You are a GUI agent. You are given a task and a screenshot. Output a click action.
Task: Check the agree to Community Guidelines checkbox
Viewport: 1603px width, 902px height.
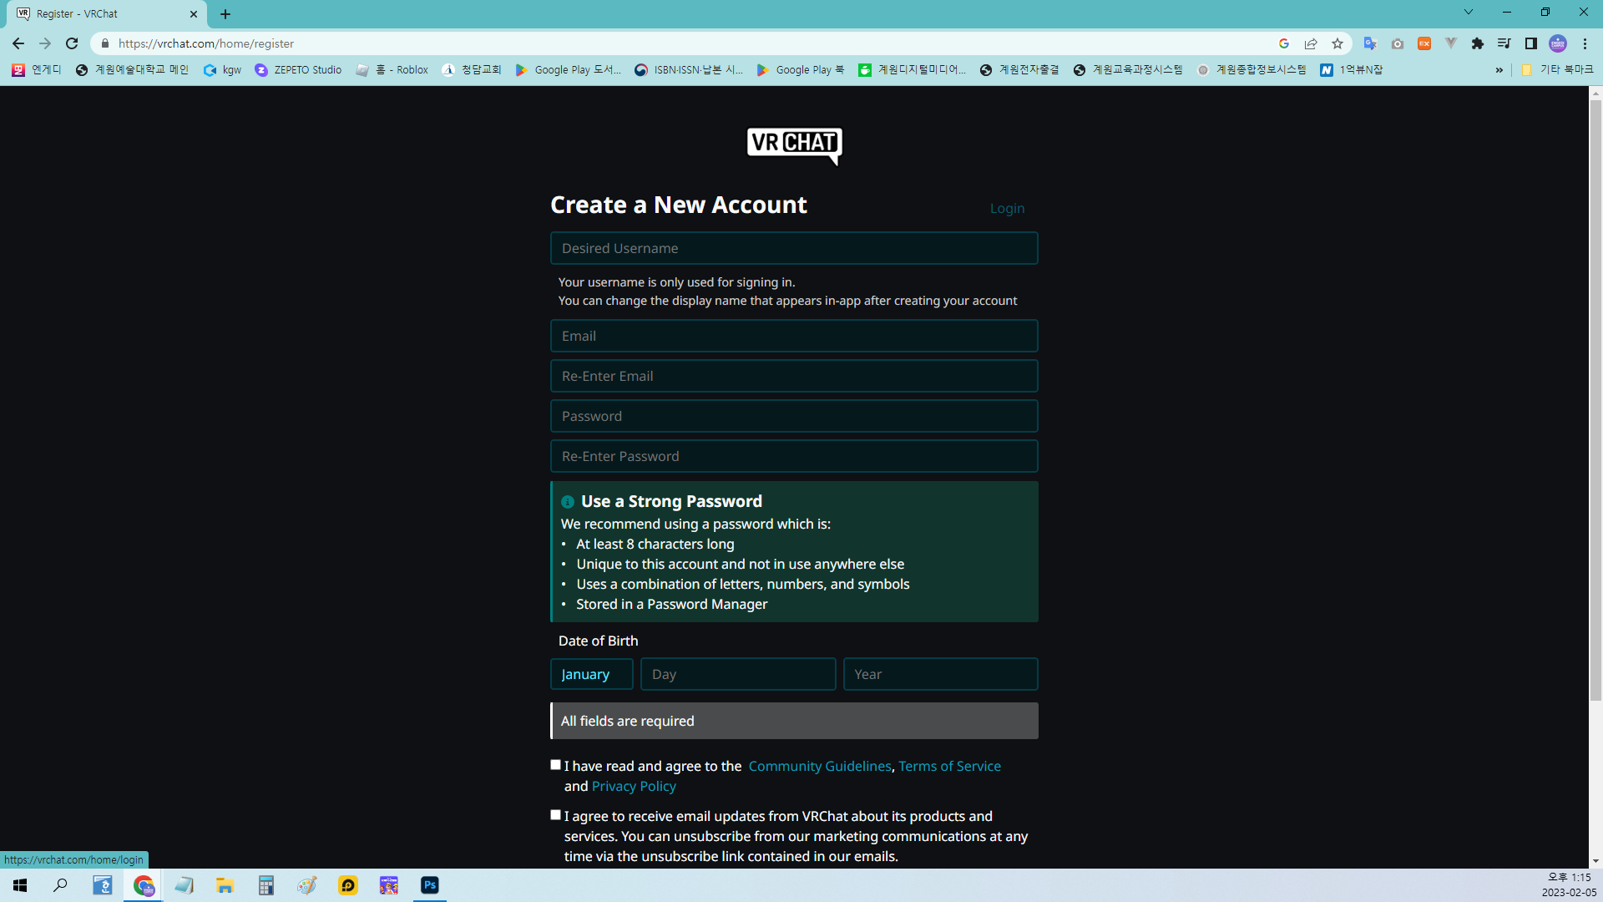coord(556,765)
